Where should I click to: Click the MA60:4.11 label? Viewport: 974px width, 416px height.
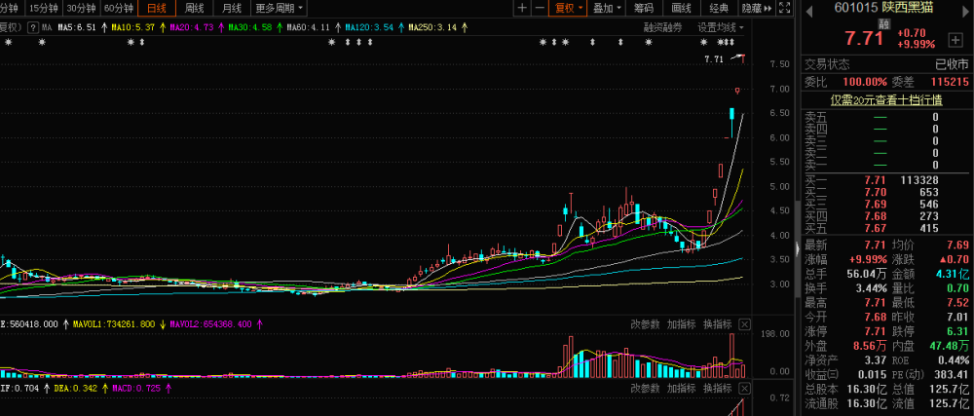click(309, 27)
